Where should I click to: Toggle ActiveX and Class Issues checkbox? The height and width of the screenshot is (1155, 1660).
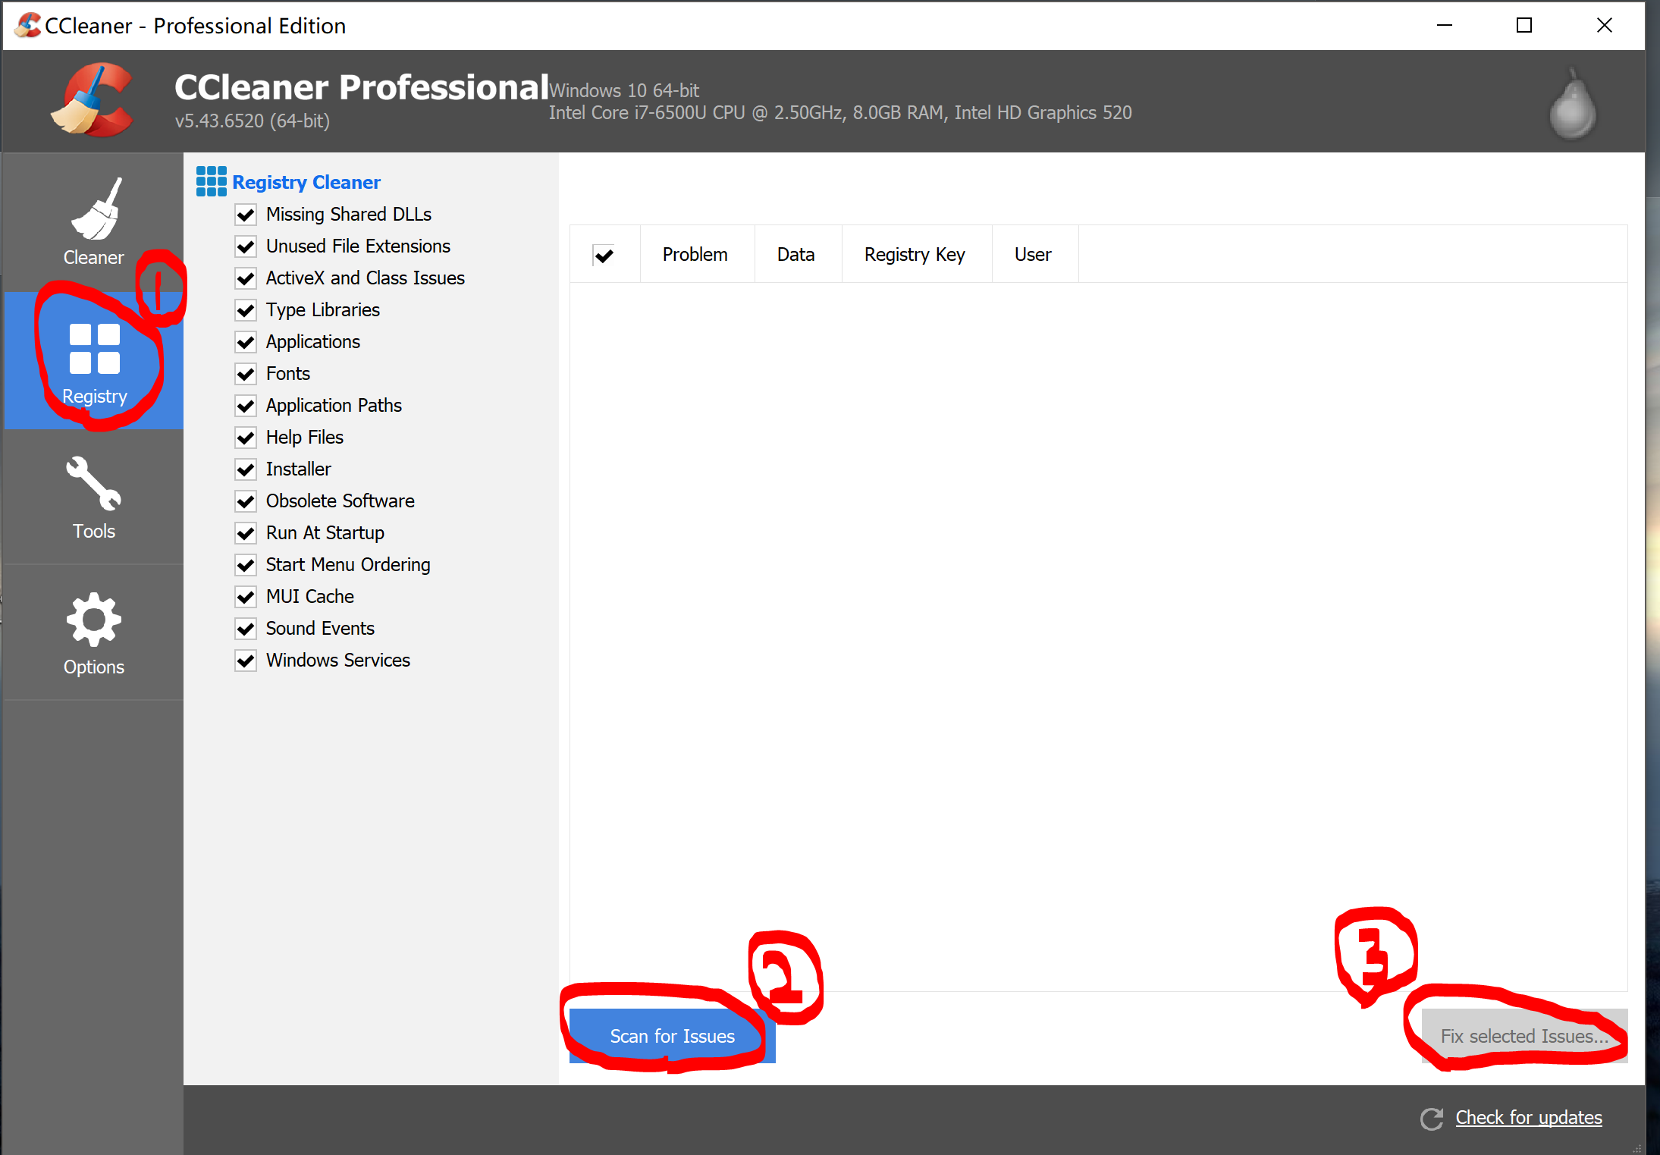click(x=246, y=278)
